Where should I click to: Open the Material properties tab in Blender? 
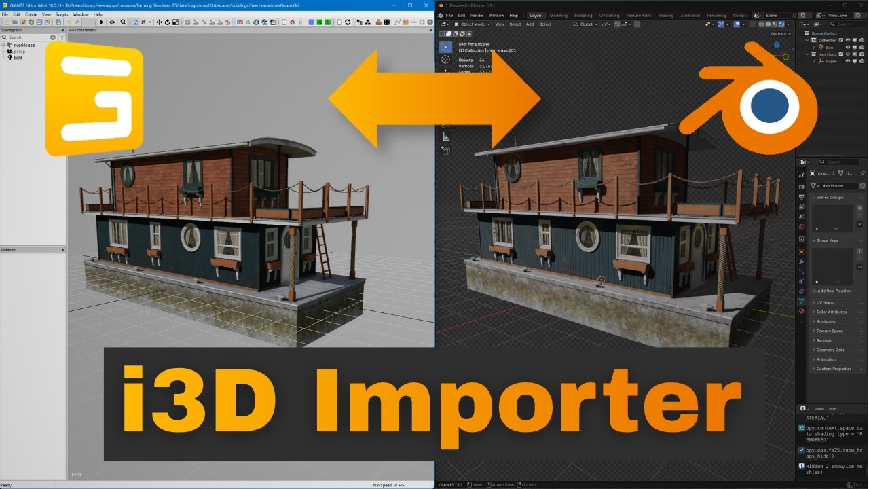pyautogui.click(x=801, y=310)
